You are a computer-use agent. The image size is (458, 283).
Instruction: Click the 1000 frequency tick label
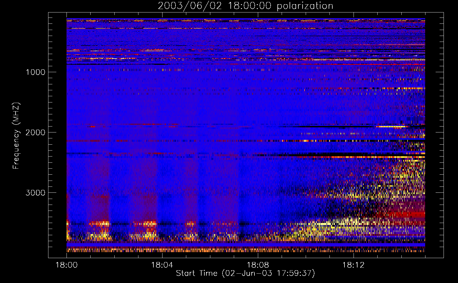click(x=35, y=72)
